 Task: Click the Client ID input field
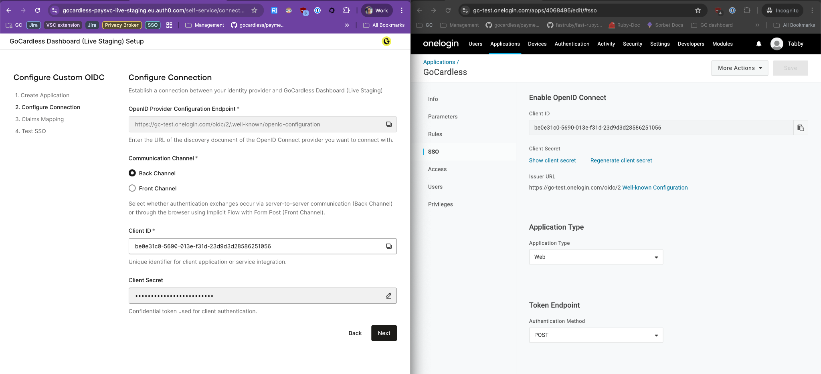[257, 246]
